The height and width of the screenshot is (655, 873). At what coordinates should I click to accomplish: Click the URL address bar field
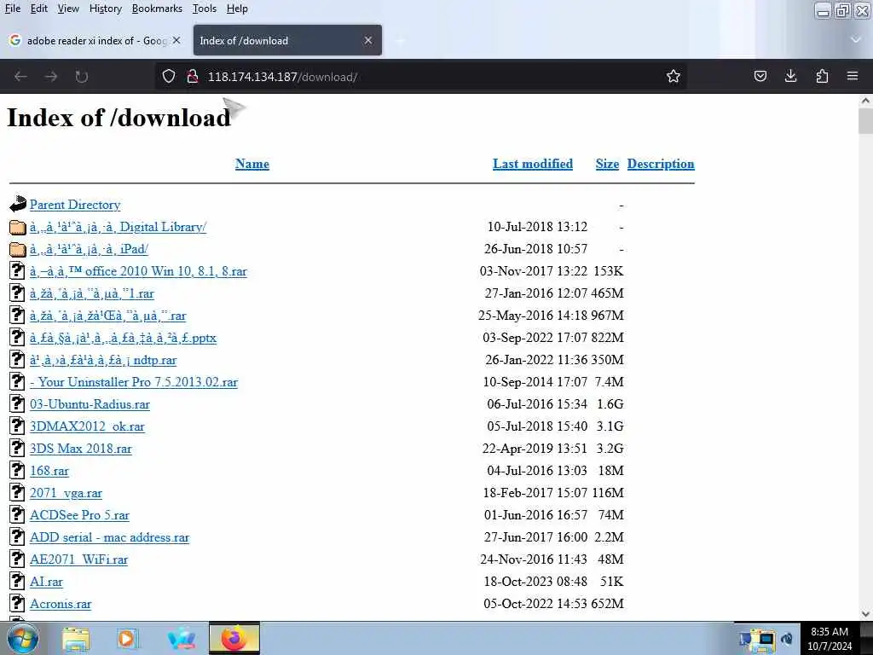coord(423,76)
